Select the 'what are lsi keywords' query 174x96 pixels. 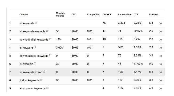[33, 89]
